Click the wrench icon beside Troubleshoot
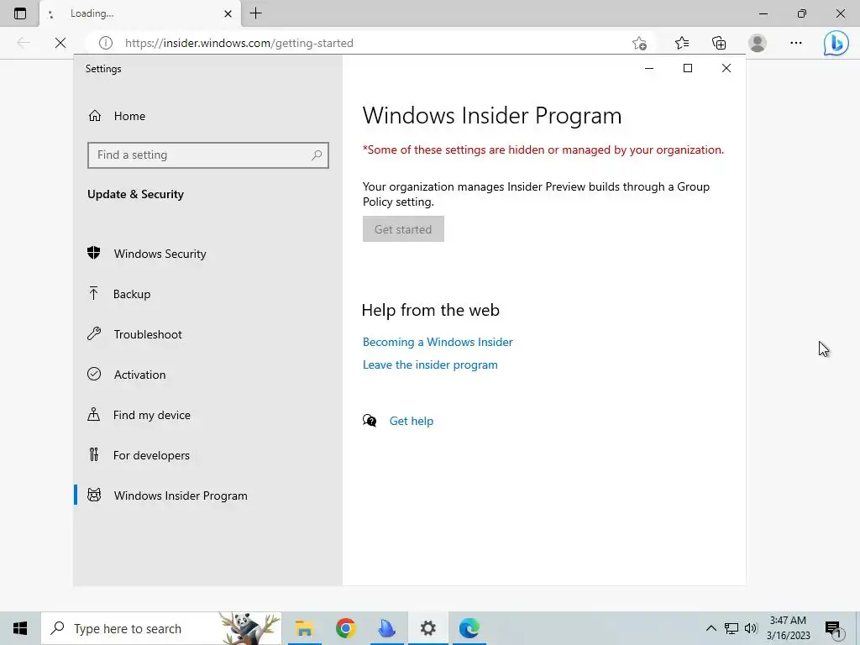The width and height of the screenshot is (860, 645). click(x=94, y=333)
